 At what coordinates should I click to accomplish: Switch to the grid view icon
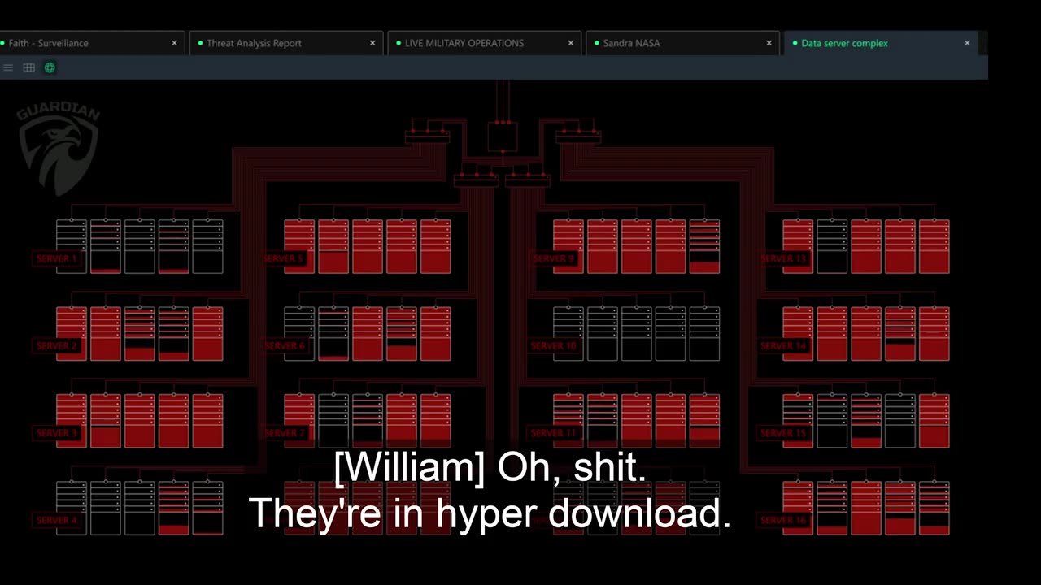pos(28,67)
